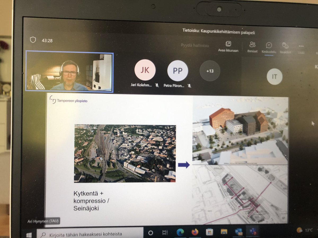Click the Jari Kolehm... name label
Viewport: 318px width, 238px height.
(142, 85)
